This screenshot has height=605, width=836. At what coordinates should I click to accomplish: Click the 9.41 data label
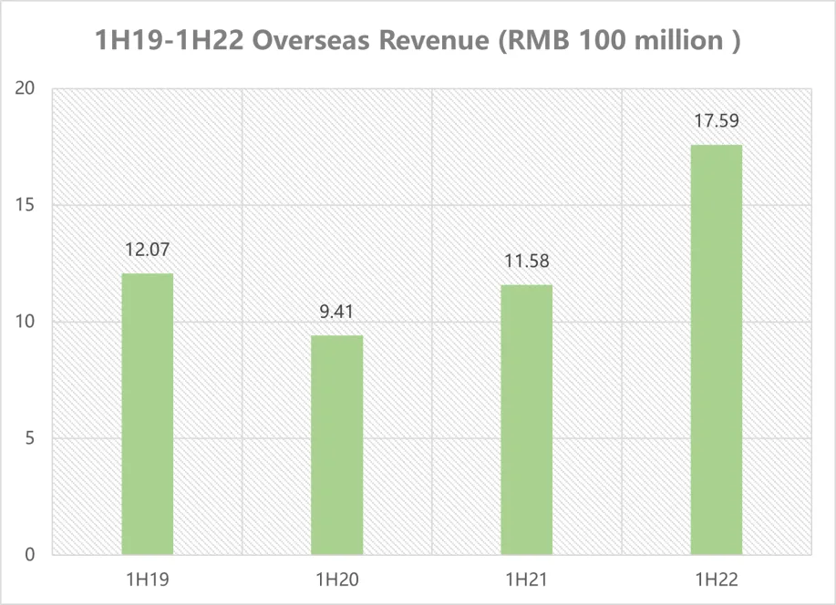coord(336,312)
